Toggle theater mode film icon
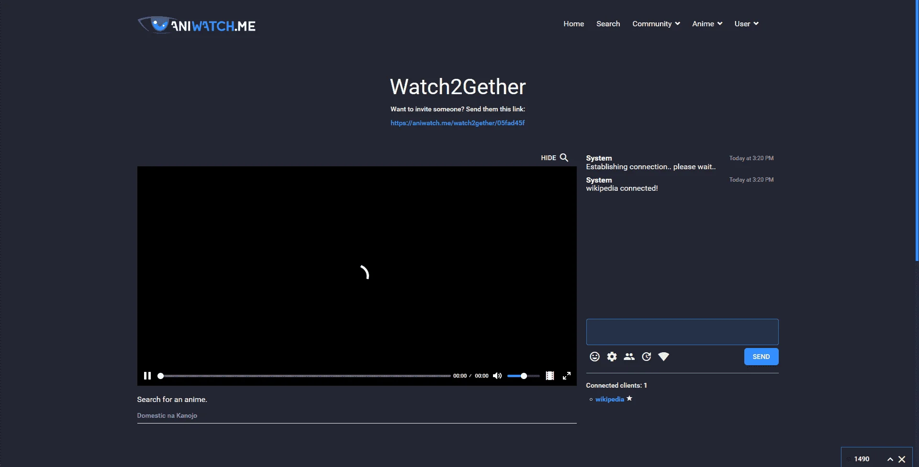The width and height of the screenshot is (919, 467). click(550, 376)
